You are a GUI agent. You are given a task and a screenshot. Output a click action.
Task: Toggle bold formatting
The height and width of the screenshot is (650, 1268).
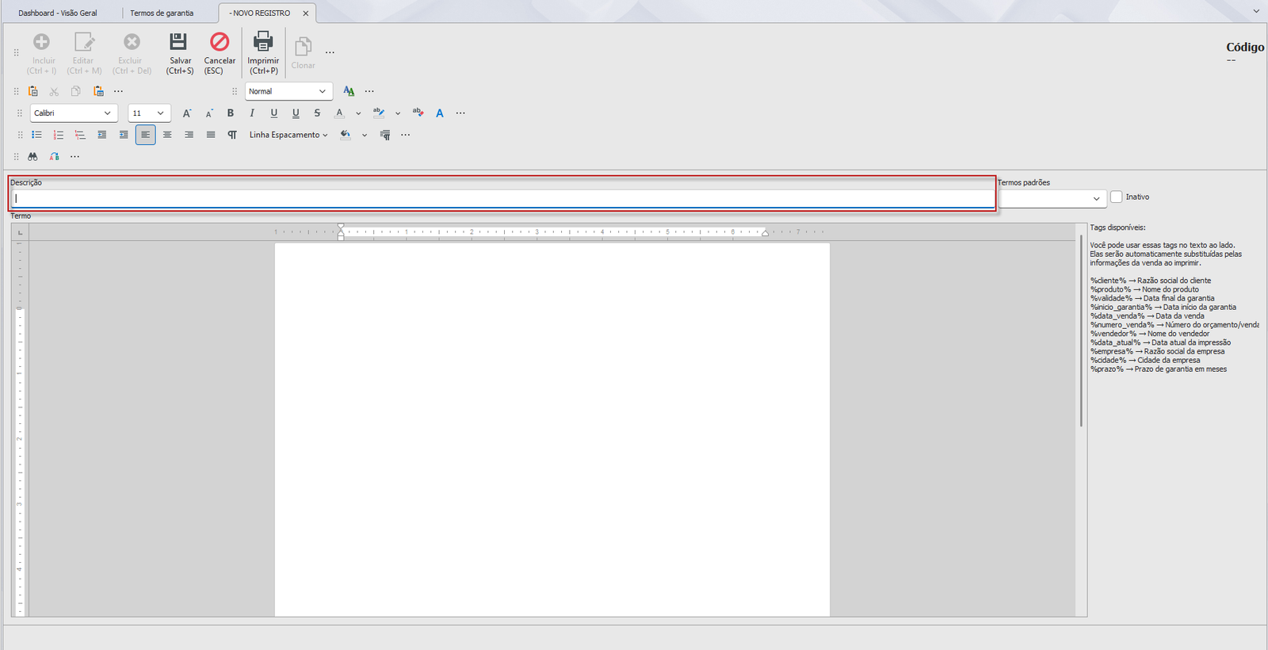231,113
